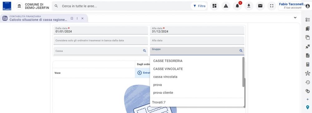Click the Cassa input field
This screenshot has width=312, height=113.
[x=100, y=51]
